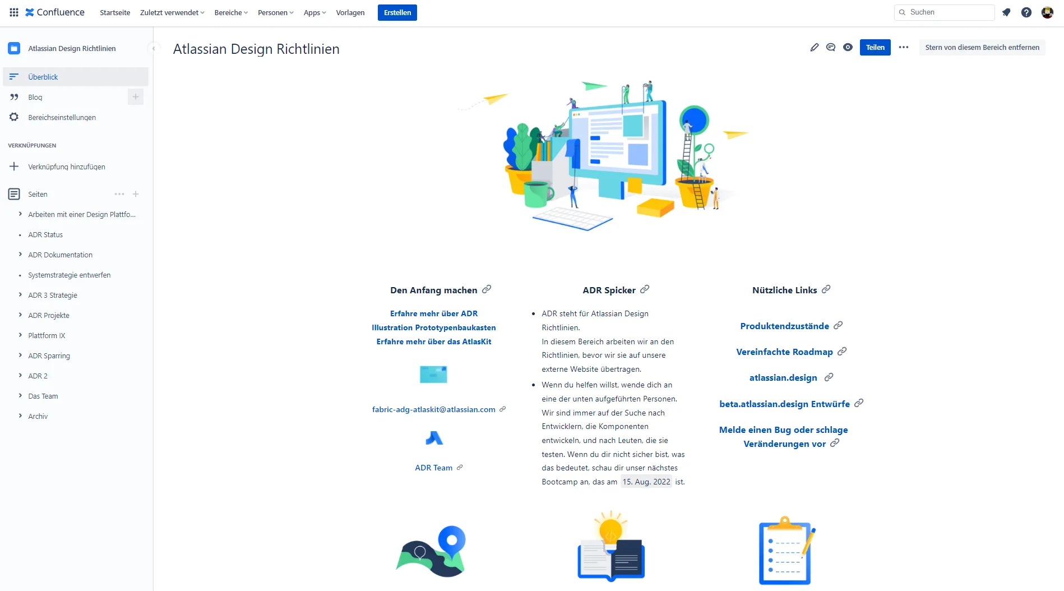Open the Erfahre mehr über ADR link

(434, 313)
